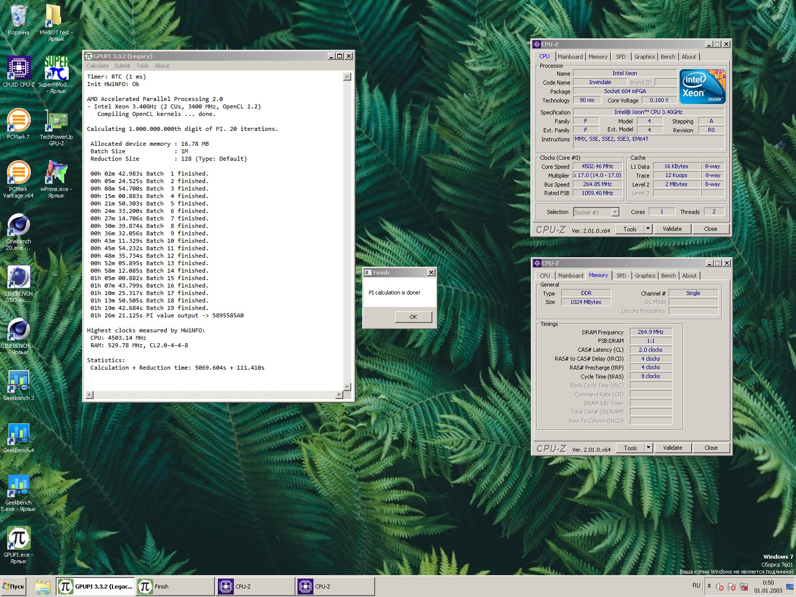Click Tools button in the upper CPU-Z window
This screenshot has width=796, height=597.
pyautogui.click(x=630, y=229)
